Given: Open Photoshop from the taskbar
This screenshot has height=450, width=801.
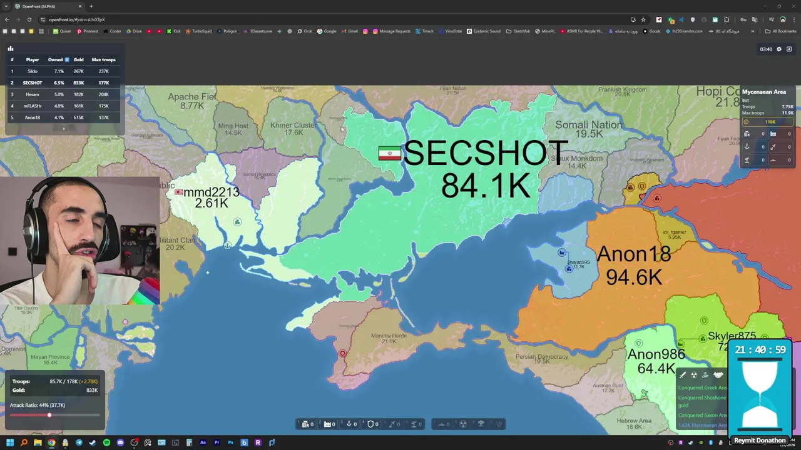Looking at the screenshot, I should point(230,442).
